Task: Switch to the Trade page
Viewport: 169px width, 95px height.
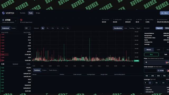Action: (x=31, y=13)
